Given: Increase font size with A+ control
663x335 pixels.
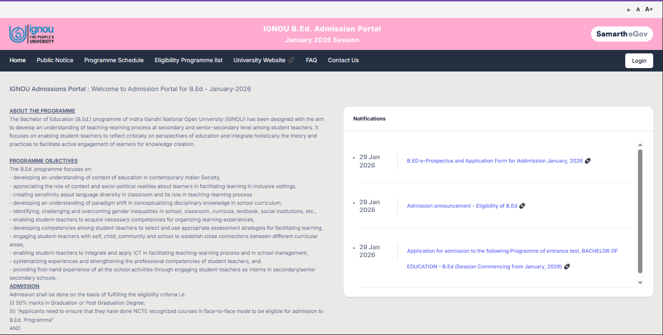Looking at the screenshot, I should (649, 9).
